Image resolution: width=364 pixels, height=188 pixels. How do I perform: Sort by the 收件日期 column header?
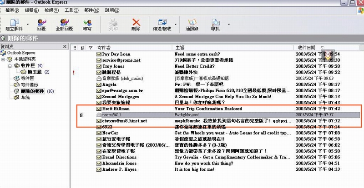[307, 47]
